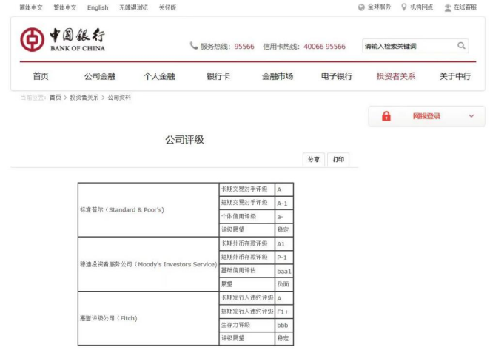Open the 电子银行 menu
This screenshot has height=350, width=490.
tap(336, 76)
